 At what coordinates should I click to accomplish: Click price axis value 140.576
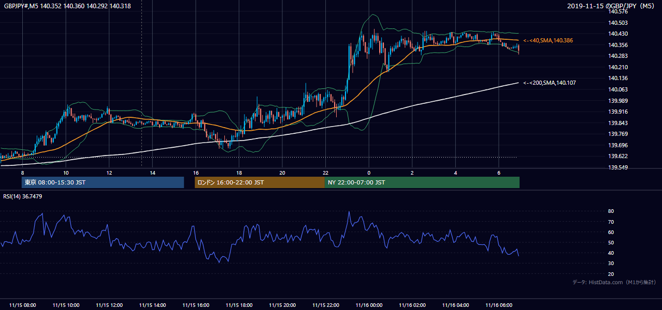click(618, 11)
